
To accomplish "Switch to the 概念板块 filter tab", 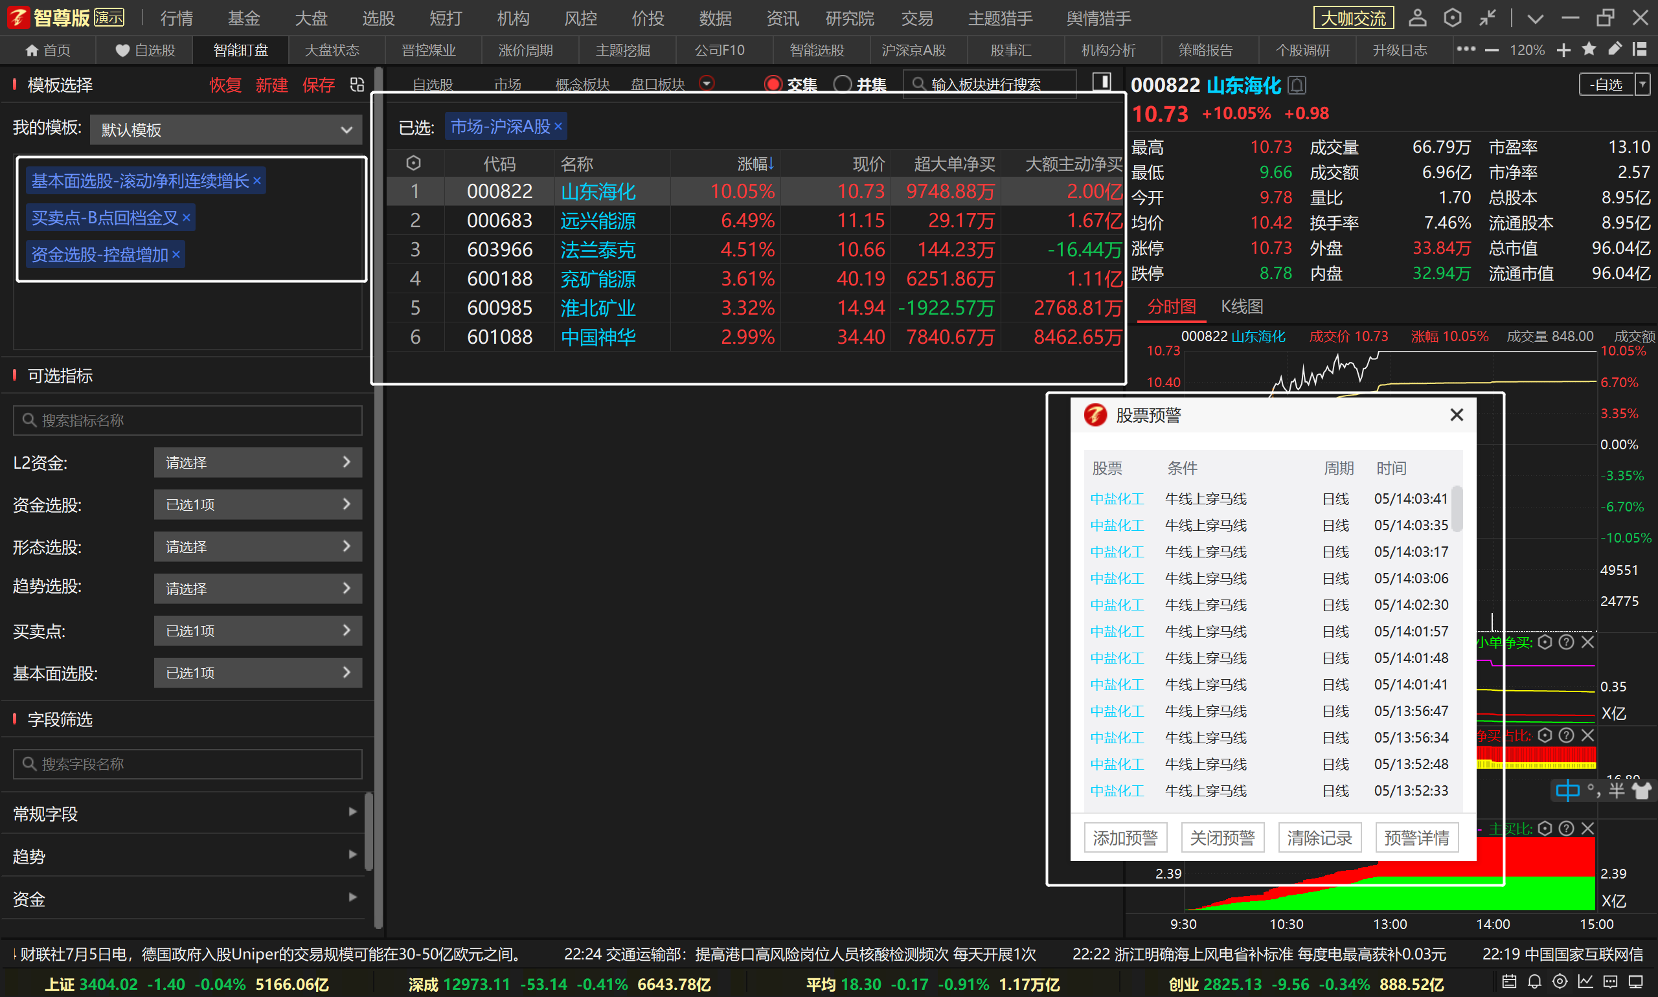I will [x=582, y=85].
